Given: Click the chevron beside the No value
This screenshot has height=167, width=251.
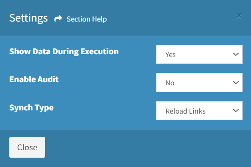Looking at the screenshot, I should tap(236, 83).
